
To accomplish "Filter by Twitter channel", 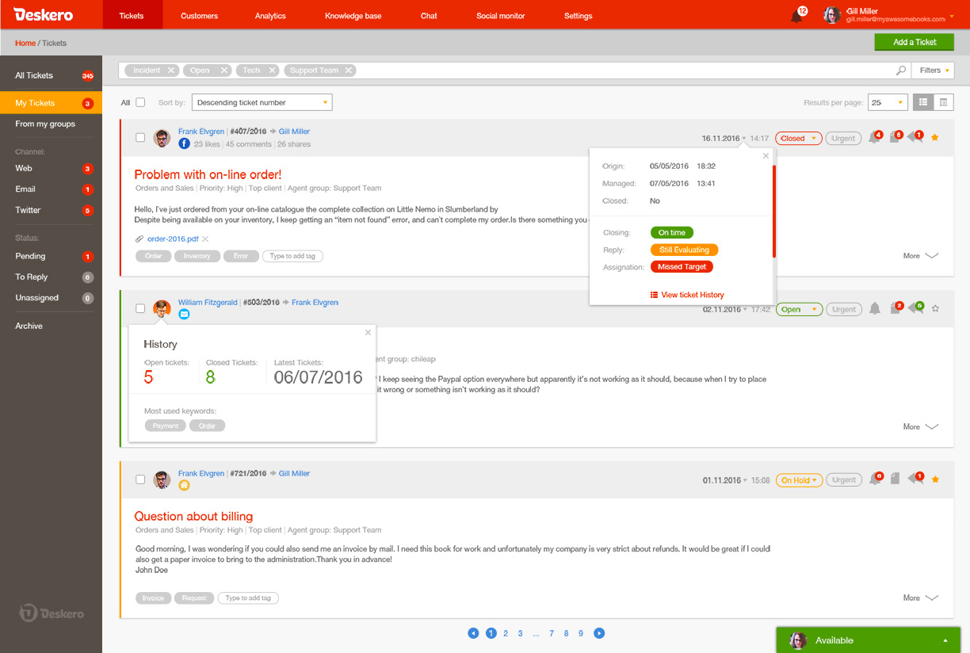I will pos(51,210).
